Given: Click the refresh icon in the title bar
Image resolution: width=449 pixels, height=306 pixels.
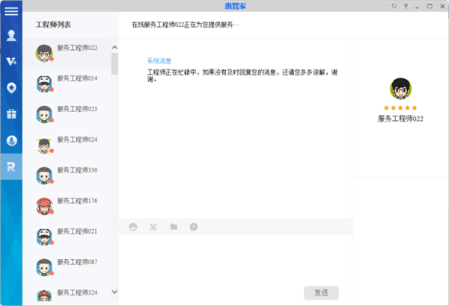Looking at the screenshot, I should point(394,6).
